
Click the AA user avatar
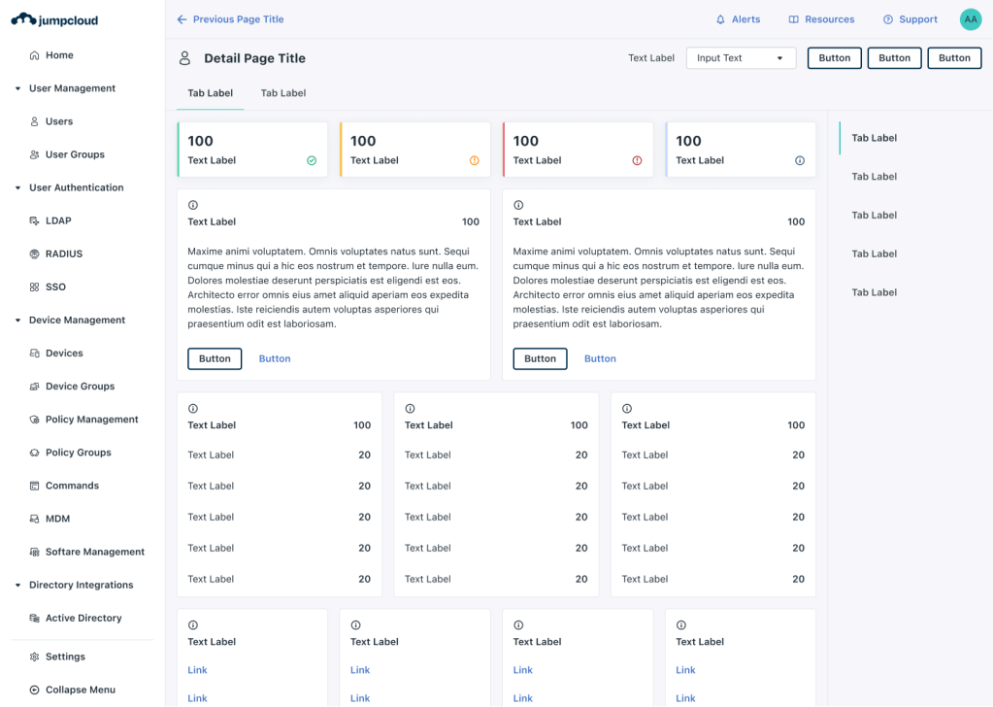[970, 19]
